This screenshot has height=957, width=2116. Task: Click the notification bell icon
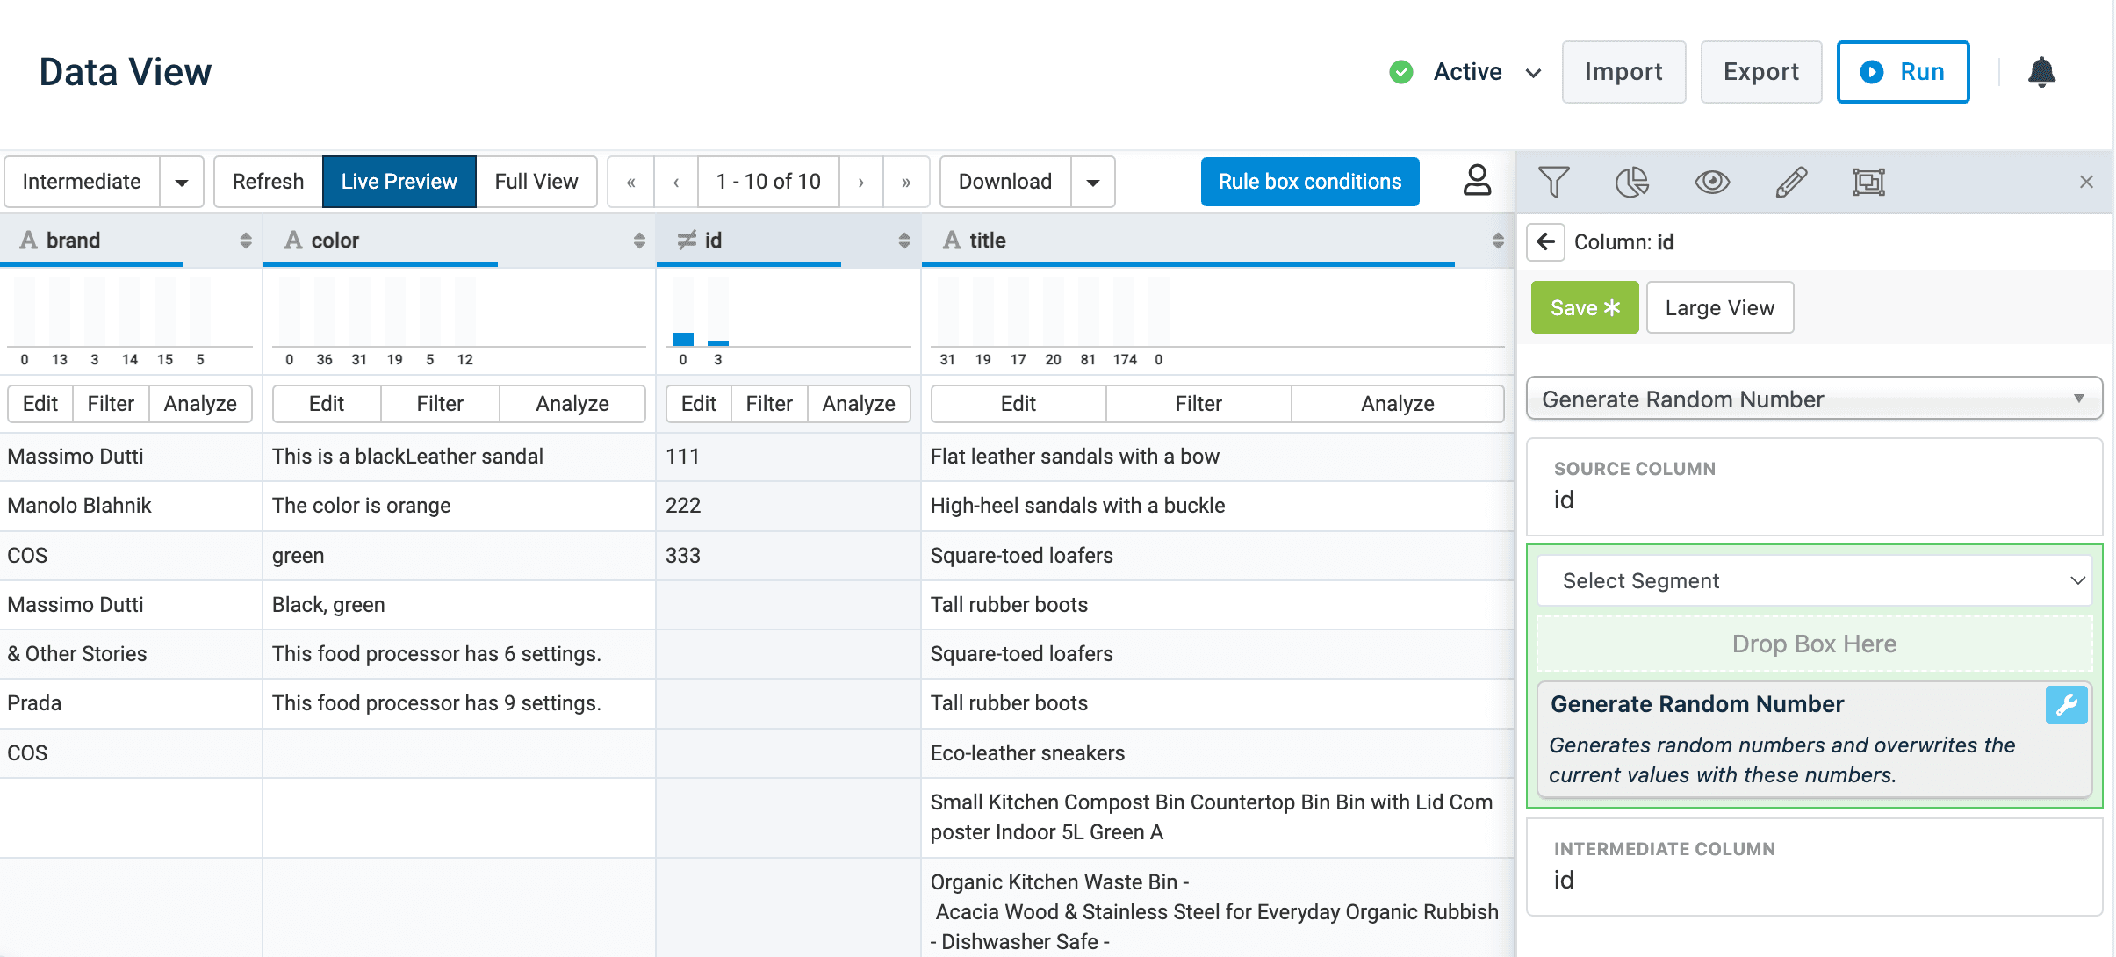click(2041, 72)
